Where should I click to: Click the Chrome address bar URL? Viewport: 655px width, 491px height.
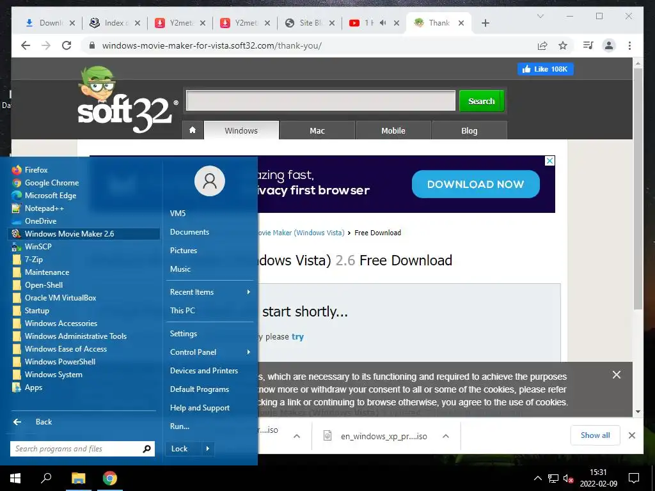[x=212, y=45]
